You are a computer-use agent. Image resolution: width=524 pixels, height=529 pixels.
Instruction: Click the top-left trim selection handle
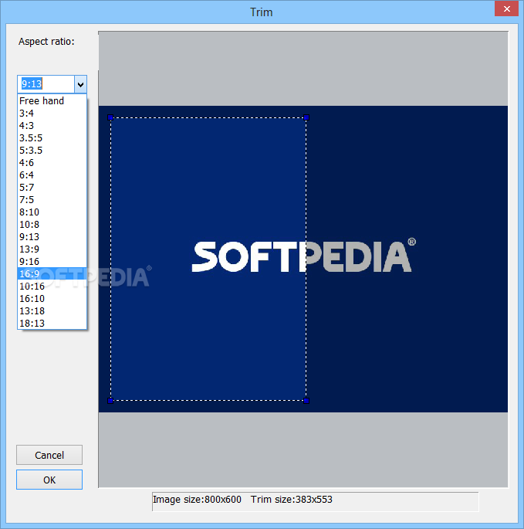pyautogui.click(x=110, y=117)
